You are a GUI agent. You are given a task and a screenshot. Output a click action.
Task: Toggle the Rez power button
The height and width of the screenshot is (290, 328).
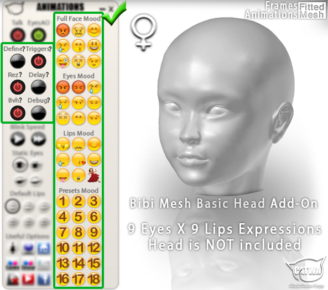tap(18, 87)
